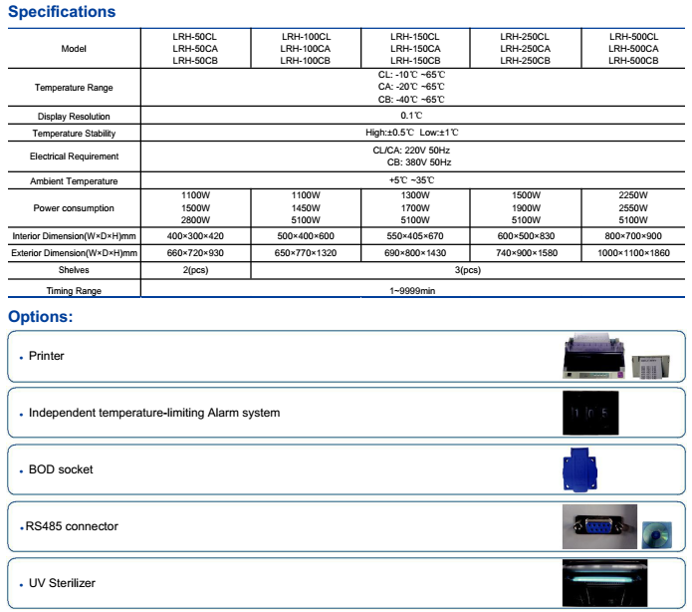Image resolution: width=692 pixels, height=612 pixels.
Task: Click the Specifications heading
Action: click(62, 12)
